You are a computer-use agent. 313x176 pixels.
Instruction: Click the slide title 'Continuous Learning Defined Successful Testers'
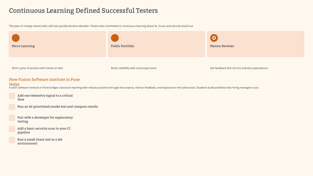coord(83,11)
